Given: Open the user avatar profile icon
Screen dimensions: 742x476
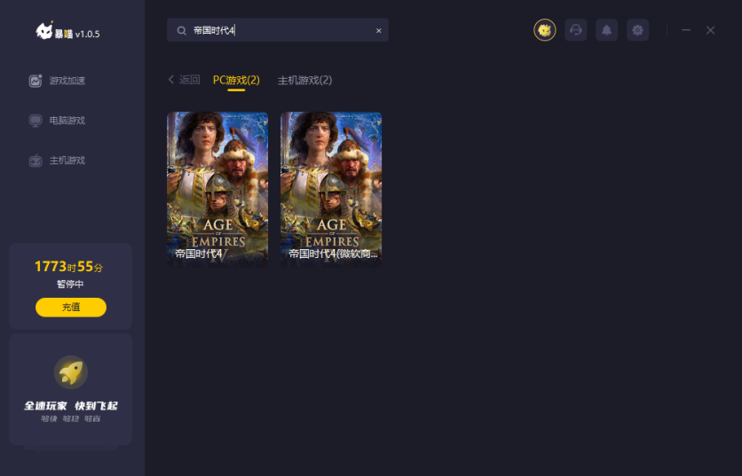Looking at the screenshot, I should coord(545,30).
